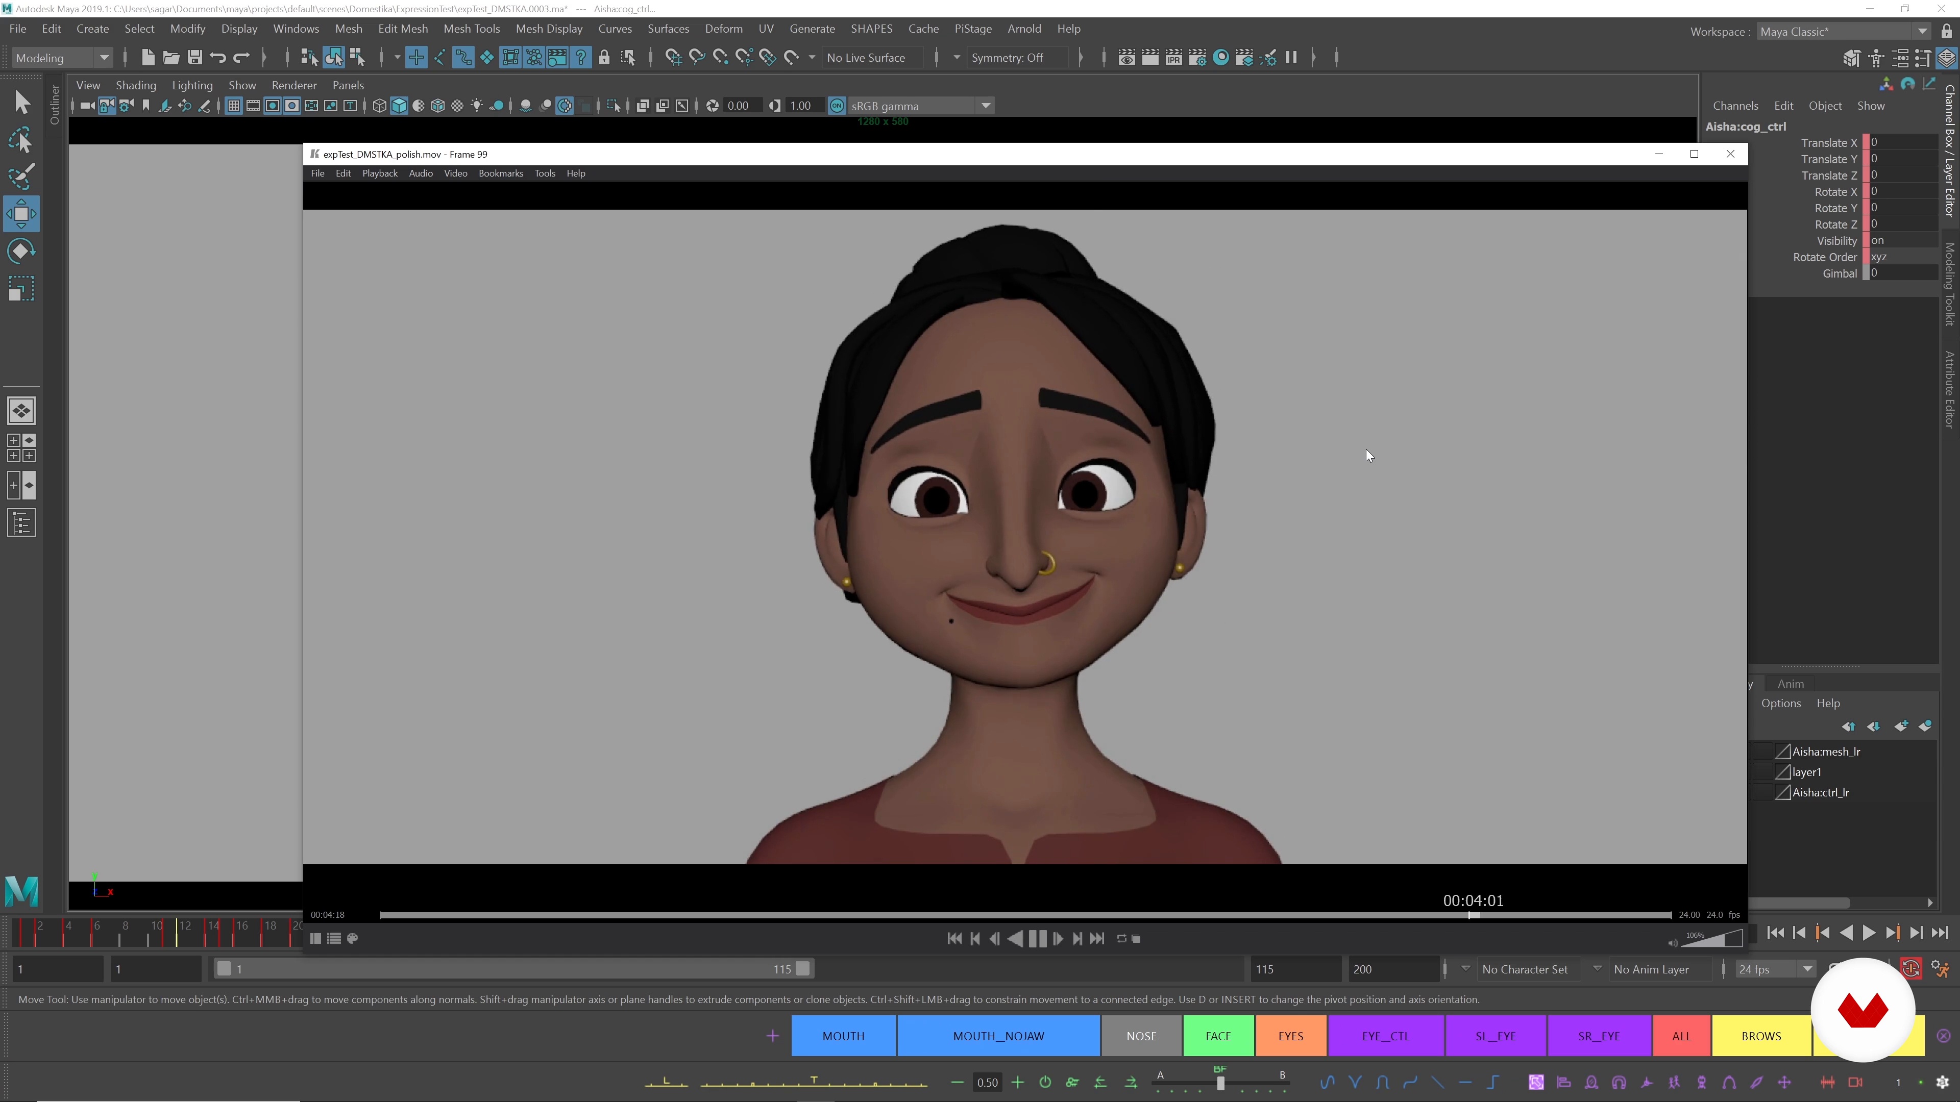
Task: Click the Open Scene folder icon
Action: click(x=171, y=57)
